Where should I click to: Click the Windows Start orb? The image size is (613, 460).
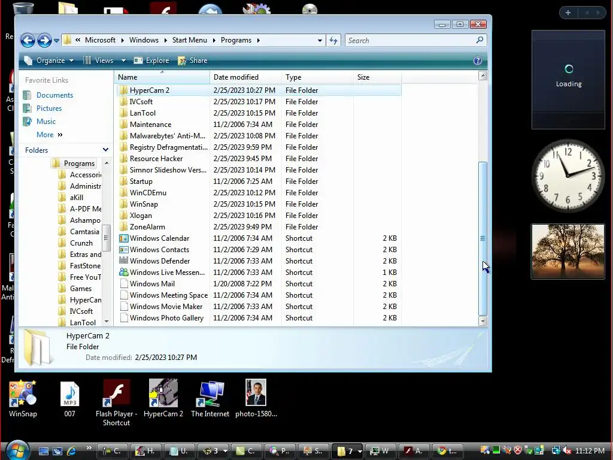17,450
